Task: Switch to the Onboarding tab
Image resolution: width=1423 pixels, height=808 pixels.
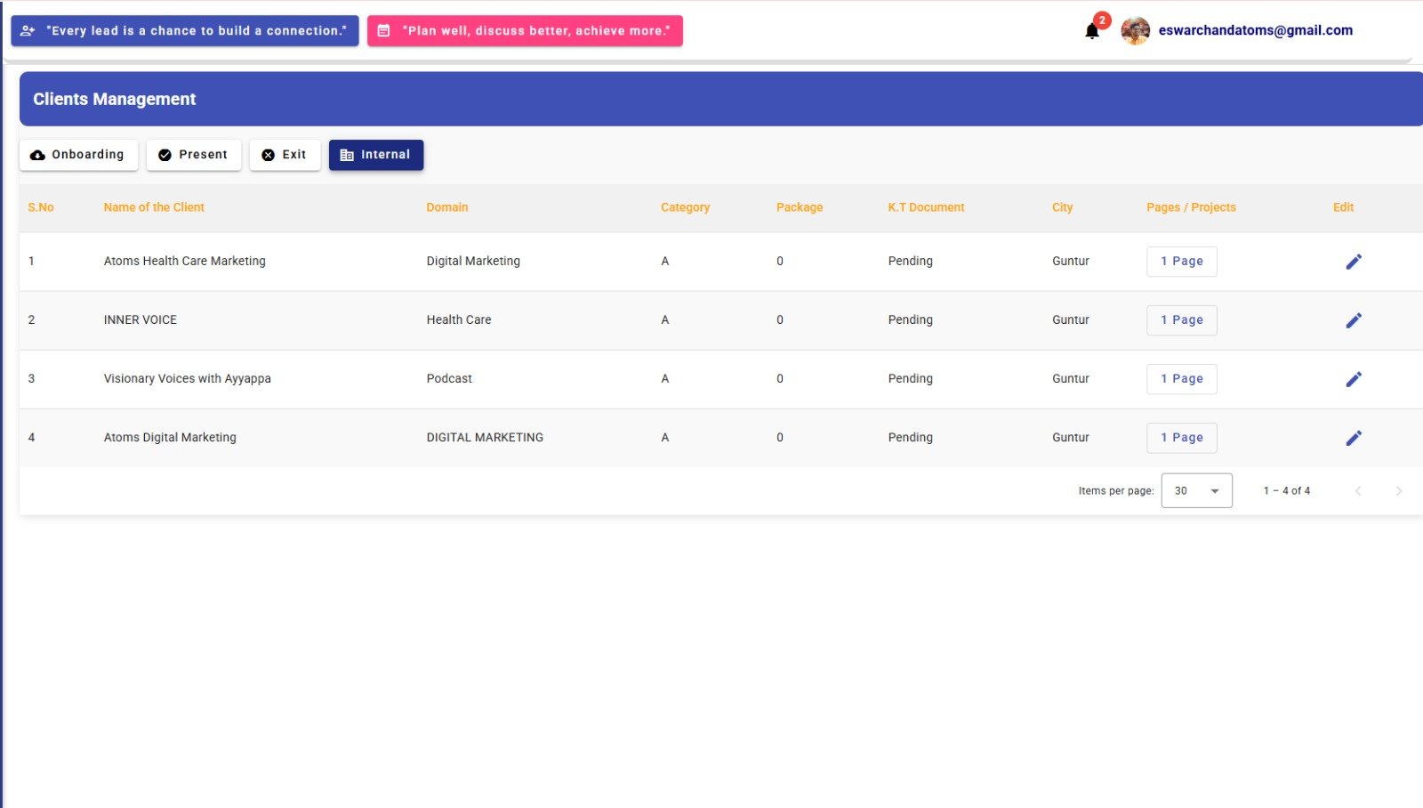Action: (x=78, y=155)
